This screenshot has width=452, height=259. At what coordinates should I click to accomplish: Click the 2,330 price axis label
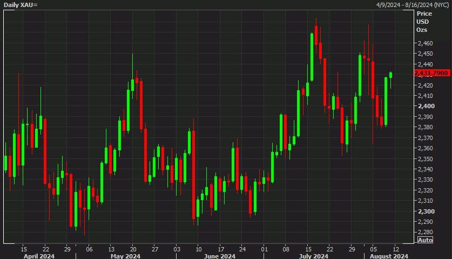tap(425, 180)
